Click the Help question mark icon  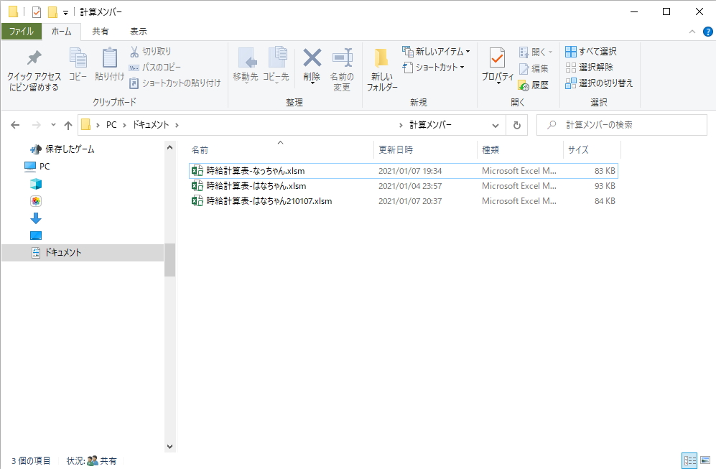(x=707, y=32)
